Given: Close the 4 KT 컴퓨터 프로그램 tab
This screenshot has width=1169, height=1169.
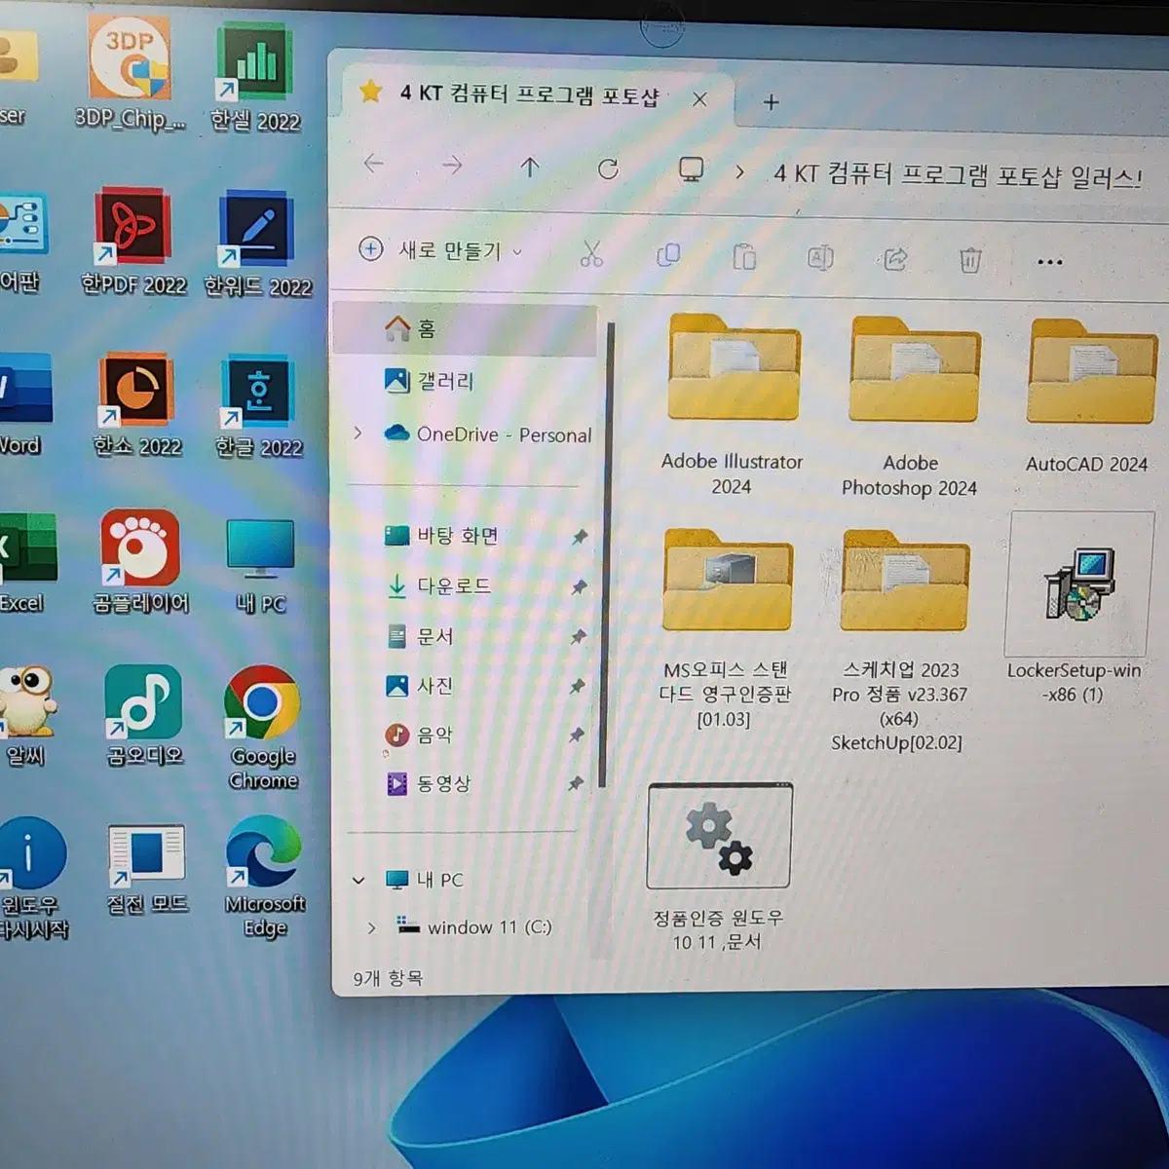Looking at the screenshot, I should (x=699, y=99).
